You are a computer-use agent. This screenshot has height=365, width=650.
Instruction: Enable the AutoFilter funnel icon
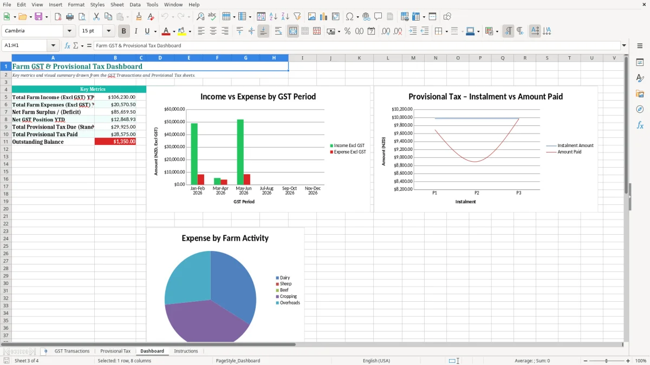tap(297, 17)
